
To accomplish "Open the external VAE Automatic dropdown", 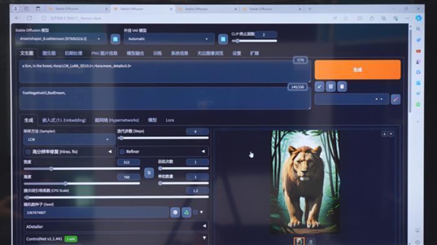I will pos(169,39).
